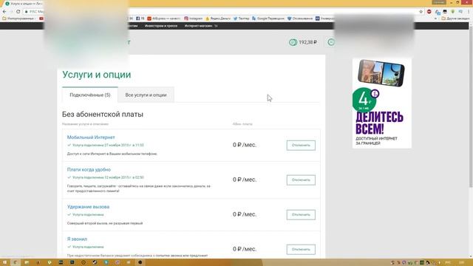Open the Instagram bookmark
The height and width of the screenshot is (266, 473).
click(193, 18)
